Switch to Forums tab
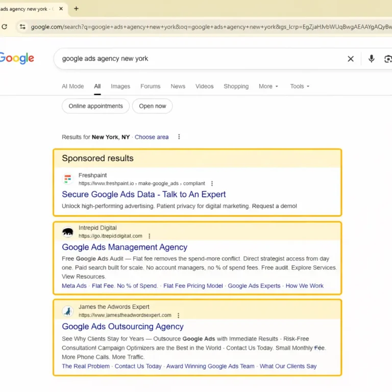The width and height of the screenshot is (392, 392). 150,86
